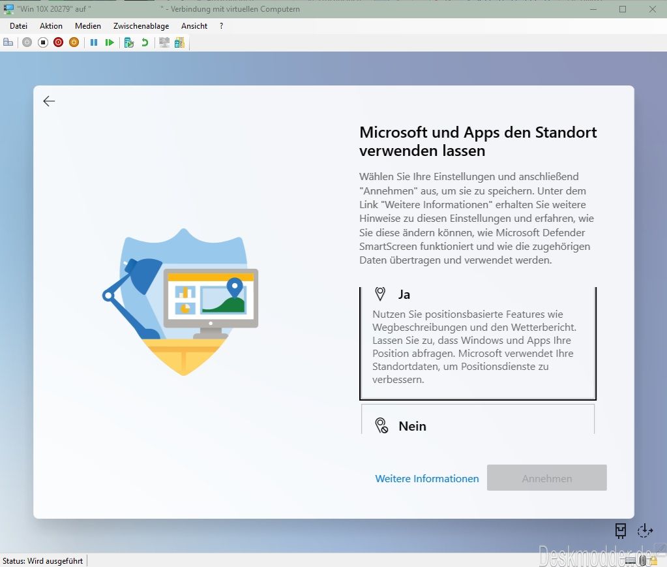This screenshot has height=567, width=667.
Task: Click the greyed enhanced session monitor icon
Action: click(164, 42)
